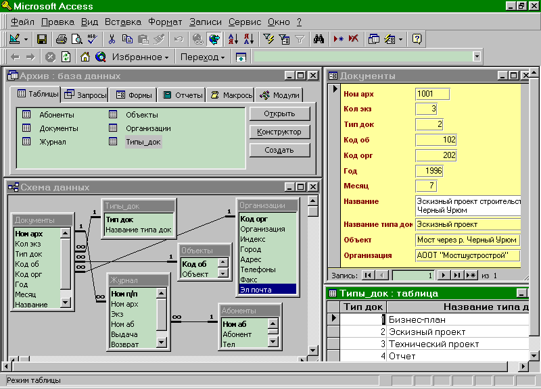Stop loading with the Stop icon
The width and height of the screenshot is (541, 389).
[x=50, y=57]
